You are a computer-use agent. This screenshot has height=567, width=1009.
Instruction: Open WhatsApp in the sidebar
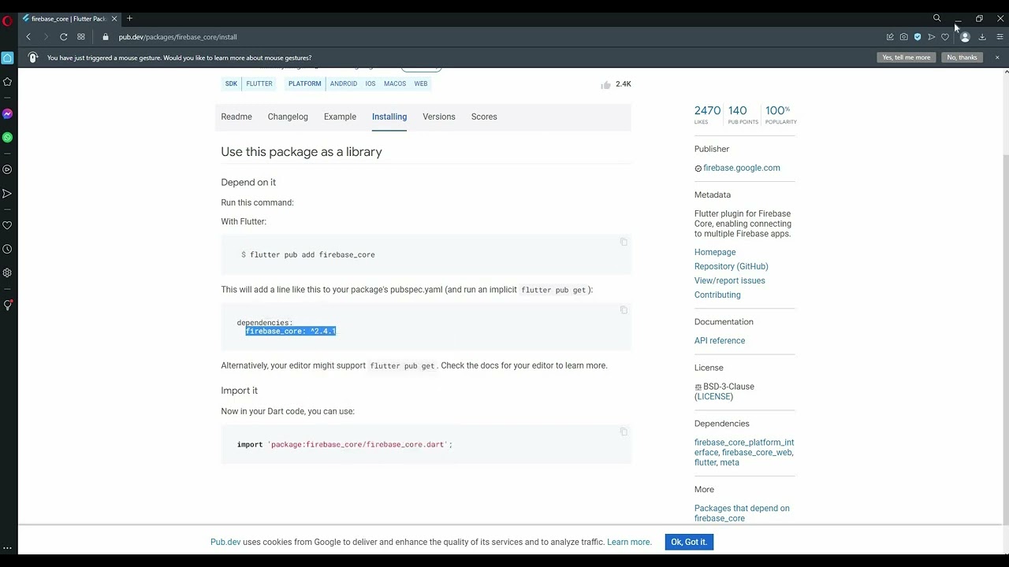7,137
